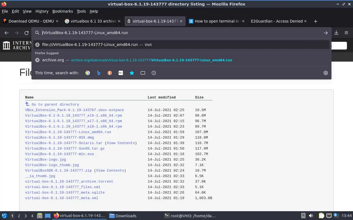Open the File menu
This screenshot has height=220, width=353.
pos(5,11)
